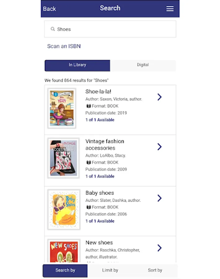
Task: Open Vintage fashion accessories details arrow
Action: tap(159, 147)
